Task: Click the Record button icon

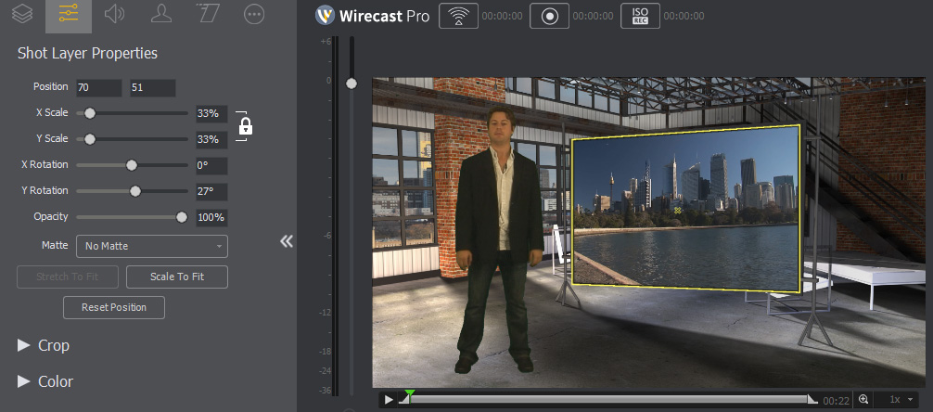Action: (x=549, y=16)
